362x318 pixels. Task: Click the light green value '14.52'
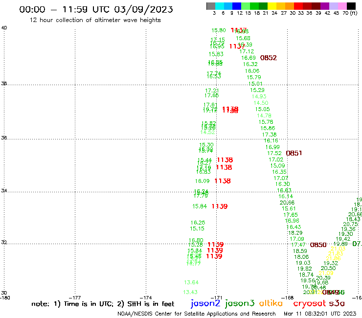207,132
